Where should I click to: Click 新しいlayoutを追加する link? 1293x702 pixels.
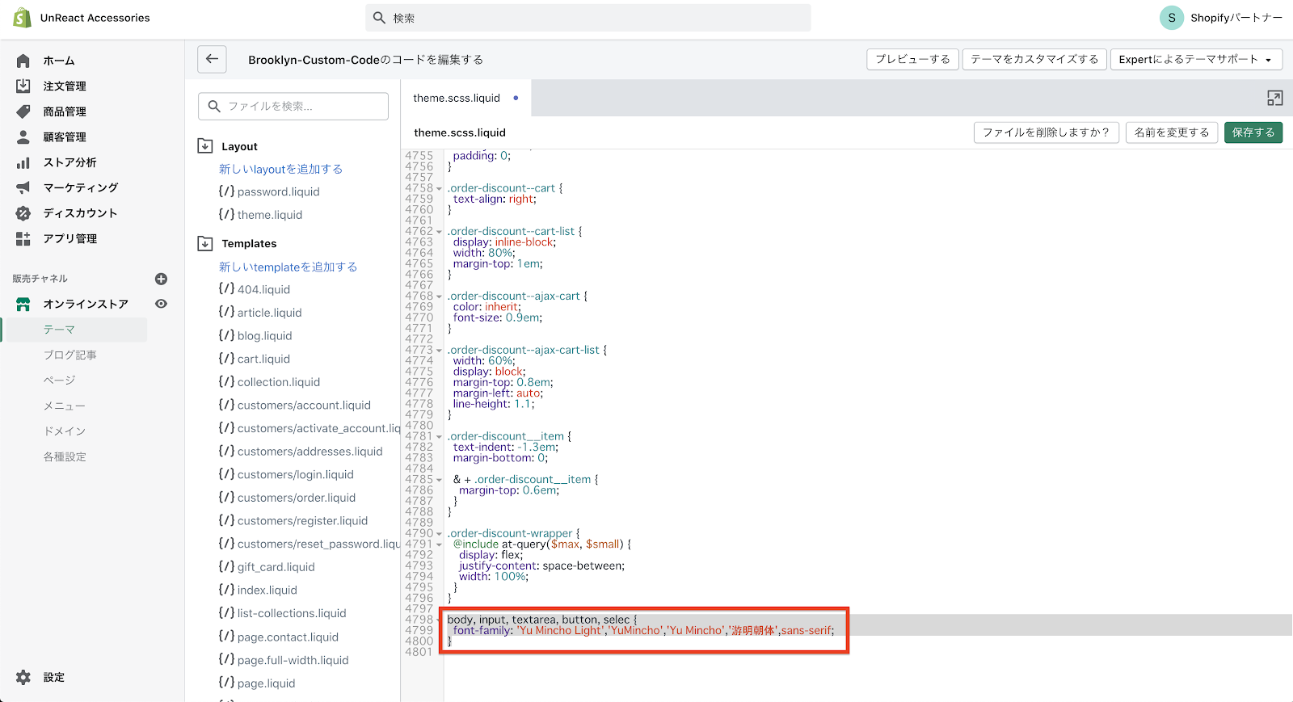(280, 169)
